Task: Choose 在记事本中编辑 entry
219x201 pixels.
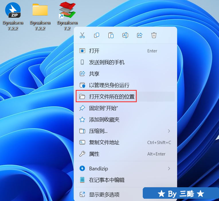Action: (x=125, y=180)
